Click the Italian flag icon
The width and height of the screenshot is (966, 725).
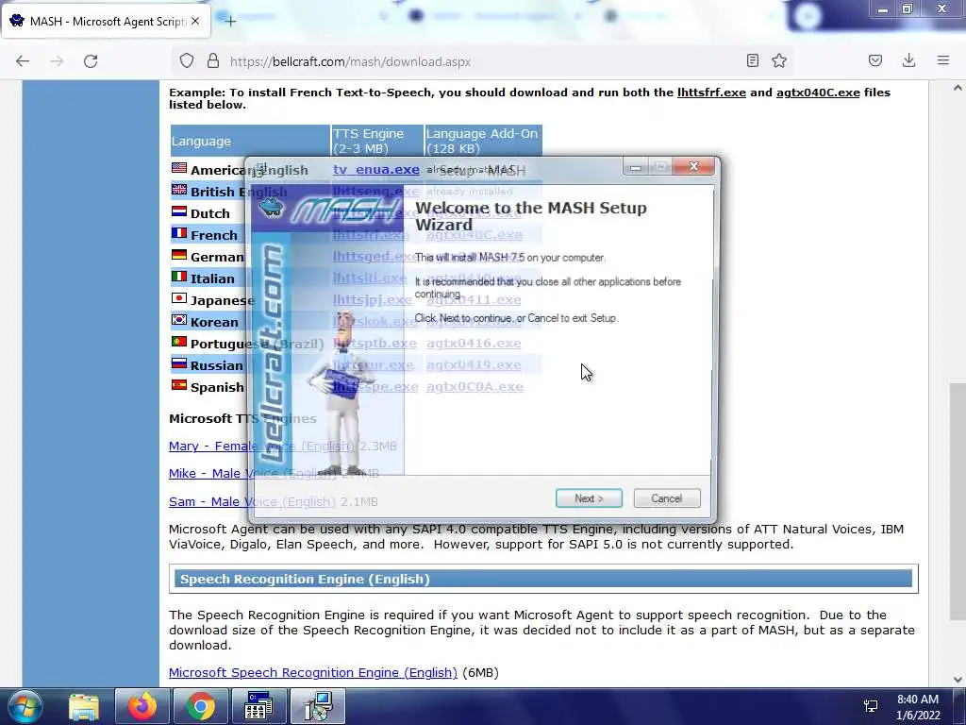(x=179, y=277)
